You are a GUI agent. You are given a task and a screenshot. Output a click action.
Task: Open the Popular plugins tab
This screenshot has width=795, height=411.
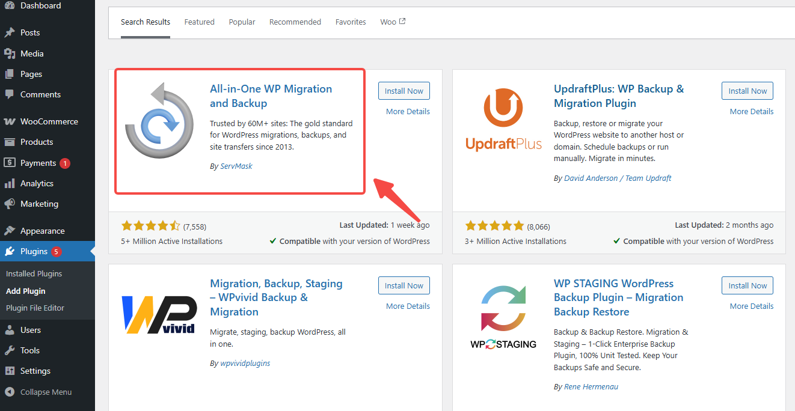(x=242, y=22)
